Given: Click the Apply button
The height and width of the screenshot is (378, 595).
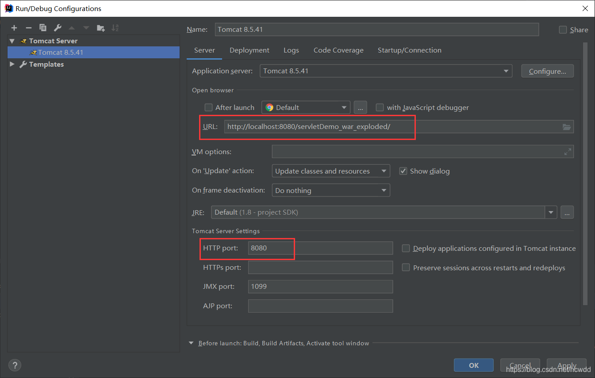Looking at the screenshot, I should click(567, 365).
